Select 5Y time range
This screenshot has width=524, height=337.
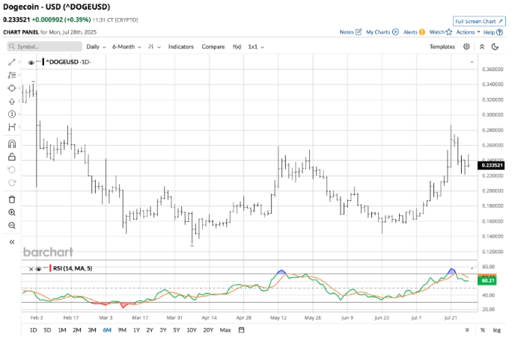177,330
